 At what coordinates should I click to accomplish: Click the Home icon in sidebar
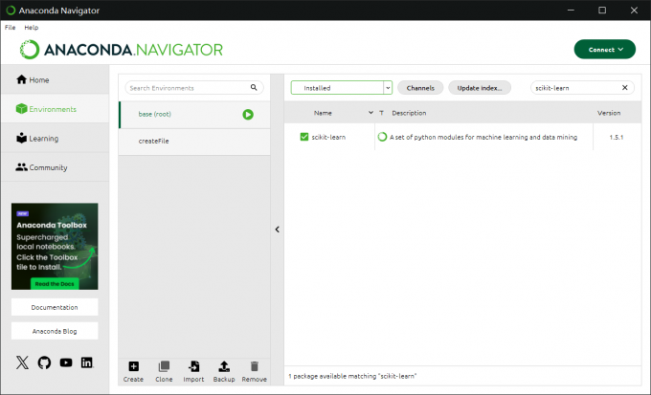click(x=22, y=79)
